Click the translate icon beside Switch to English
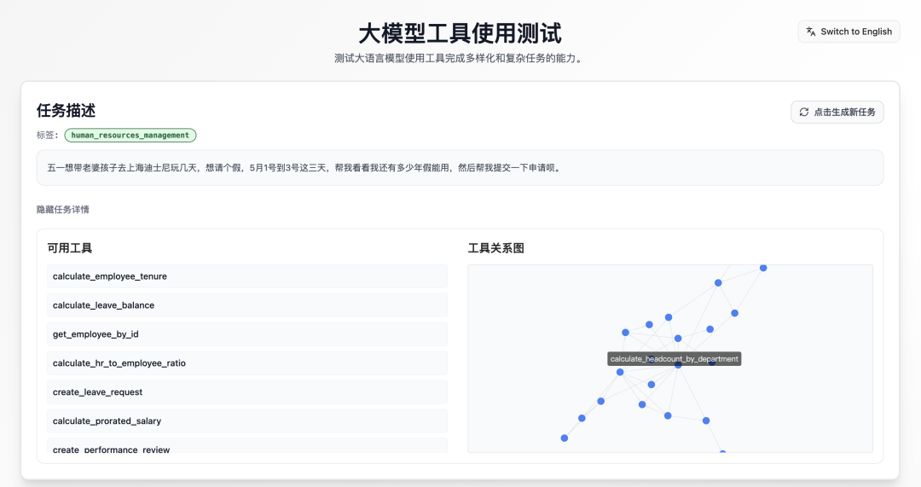The height and width of the screenshot is (487, 921). coord(811,32)
